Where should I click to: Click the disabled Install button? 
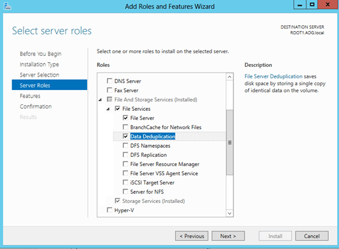click(275, 236)
